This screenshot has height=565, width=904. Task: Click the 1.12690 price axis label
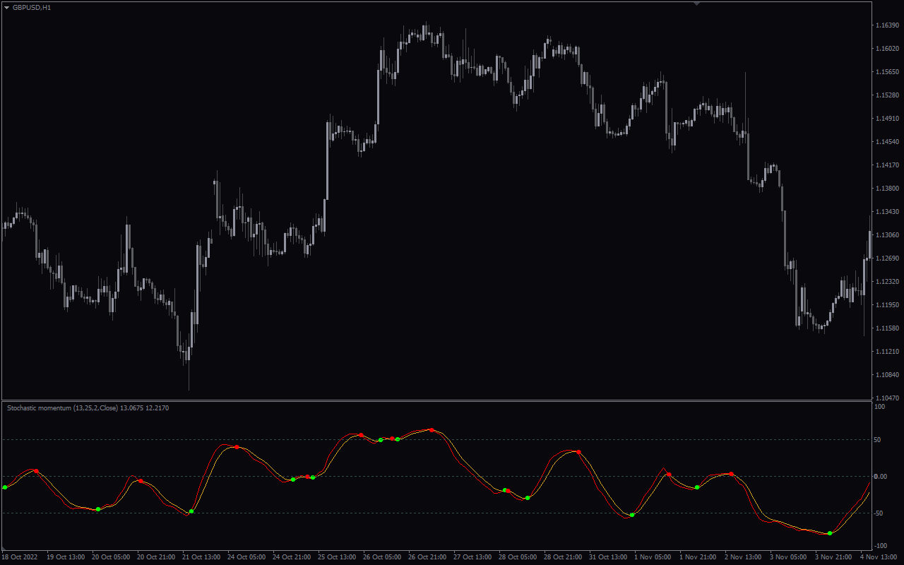(886, 258)
